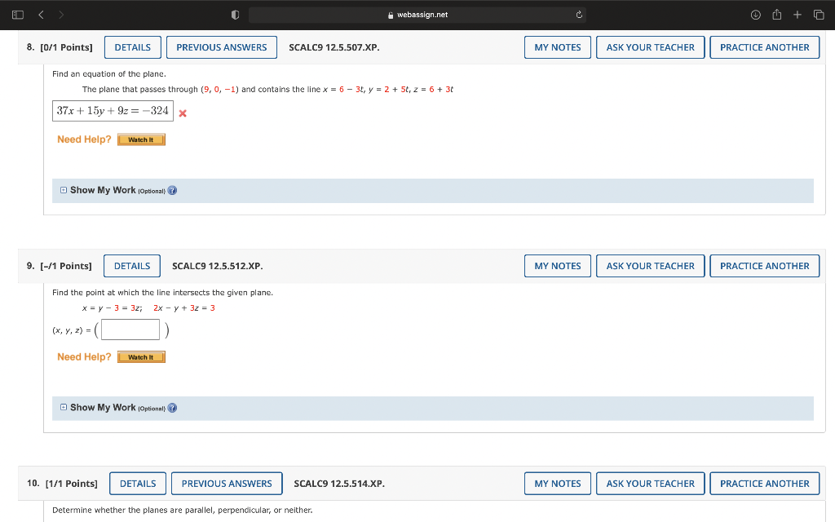Screen dimensions: 835x522
Task: Click the Need Help? label in question 8
Action: [84, 139]
